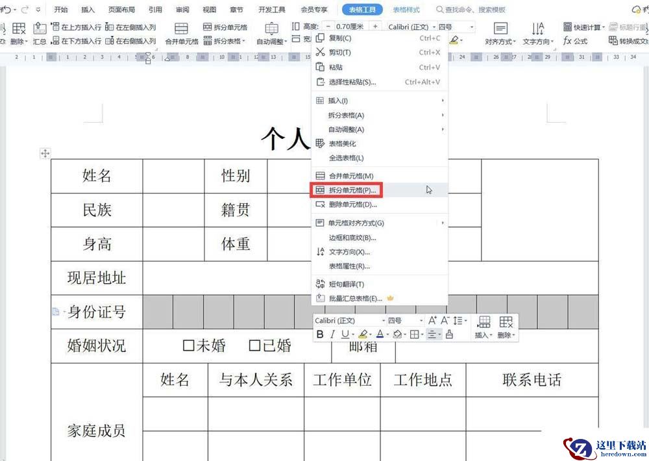649x461 pixels.
Task: Click format painter in mini toolbar
Action: pyautogui.click(x=450, y=334)
